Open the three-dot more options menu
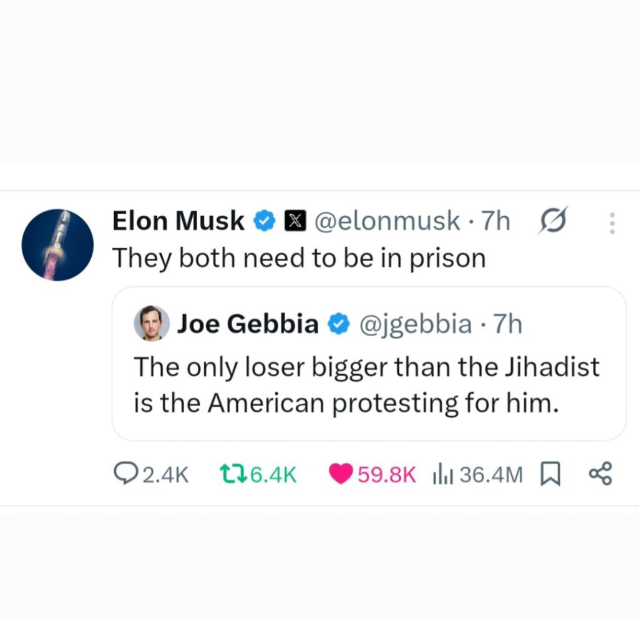 point(612,223)
